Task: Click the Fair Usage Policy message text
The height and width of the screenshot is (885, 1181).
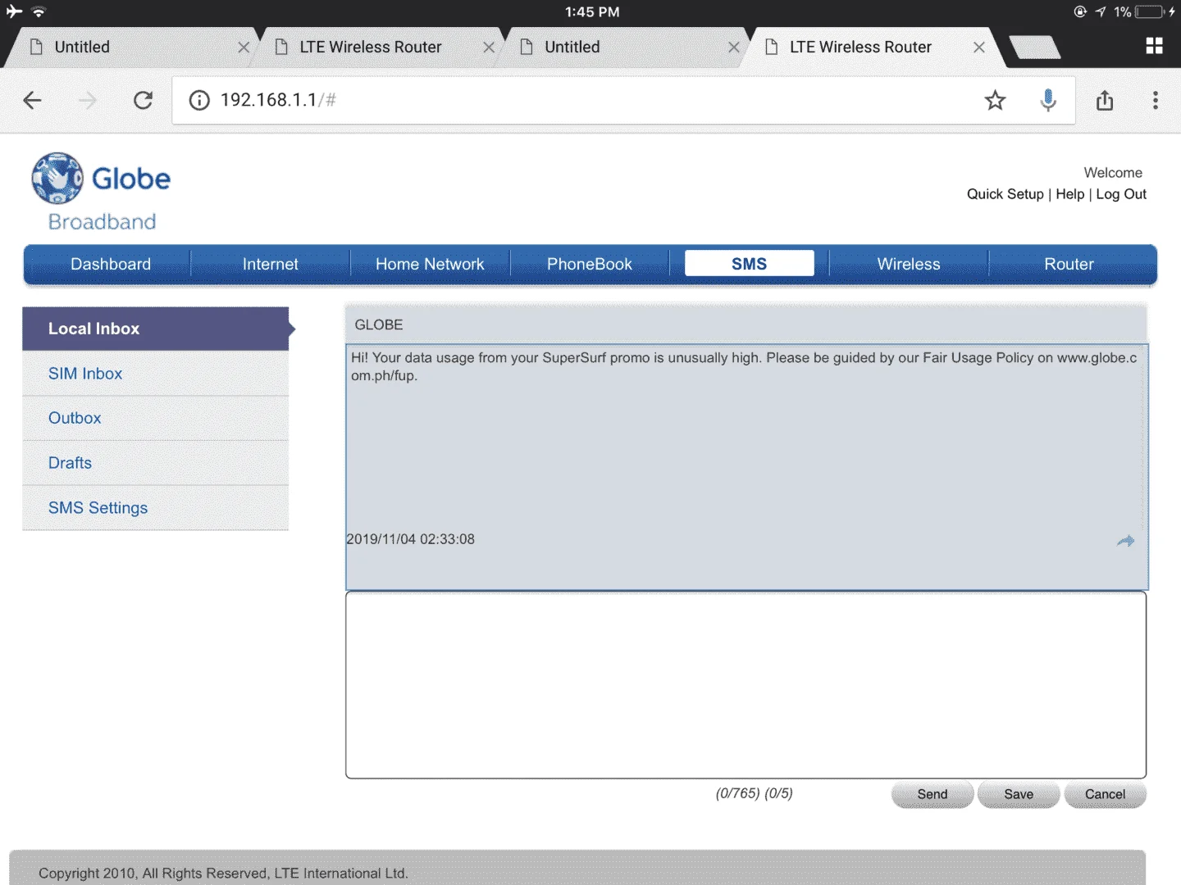Action: (744, 366)
